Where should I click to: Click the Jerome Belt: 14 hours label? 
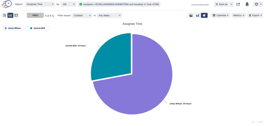(75, 46)
